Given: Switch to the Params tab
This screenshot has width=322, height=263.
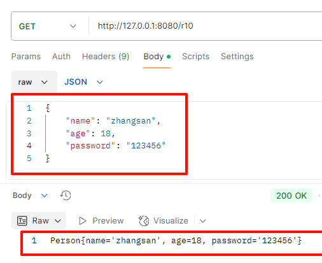Looking at the screenshot, I should [x=26, y=57].
